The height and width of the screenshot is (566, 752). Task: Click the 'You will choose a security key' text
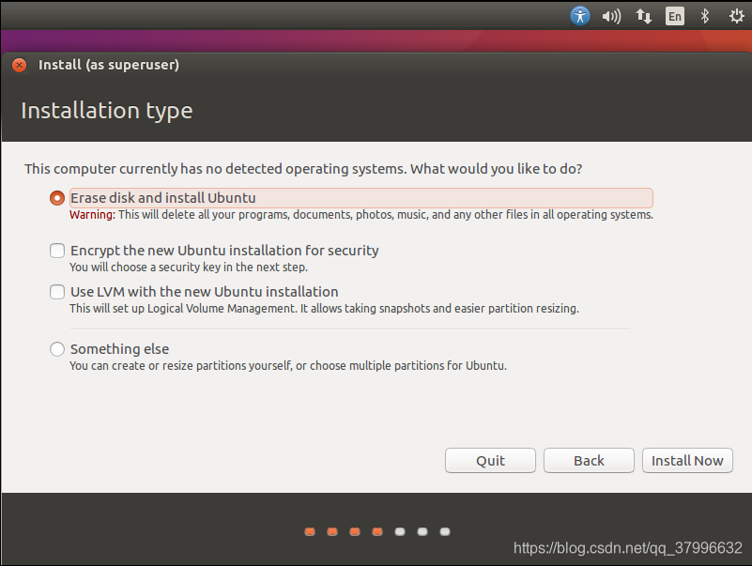point(189,268)
